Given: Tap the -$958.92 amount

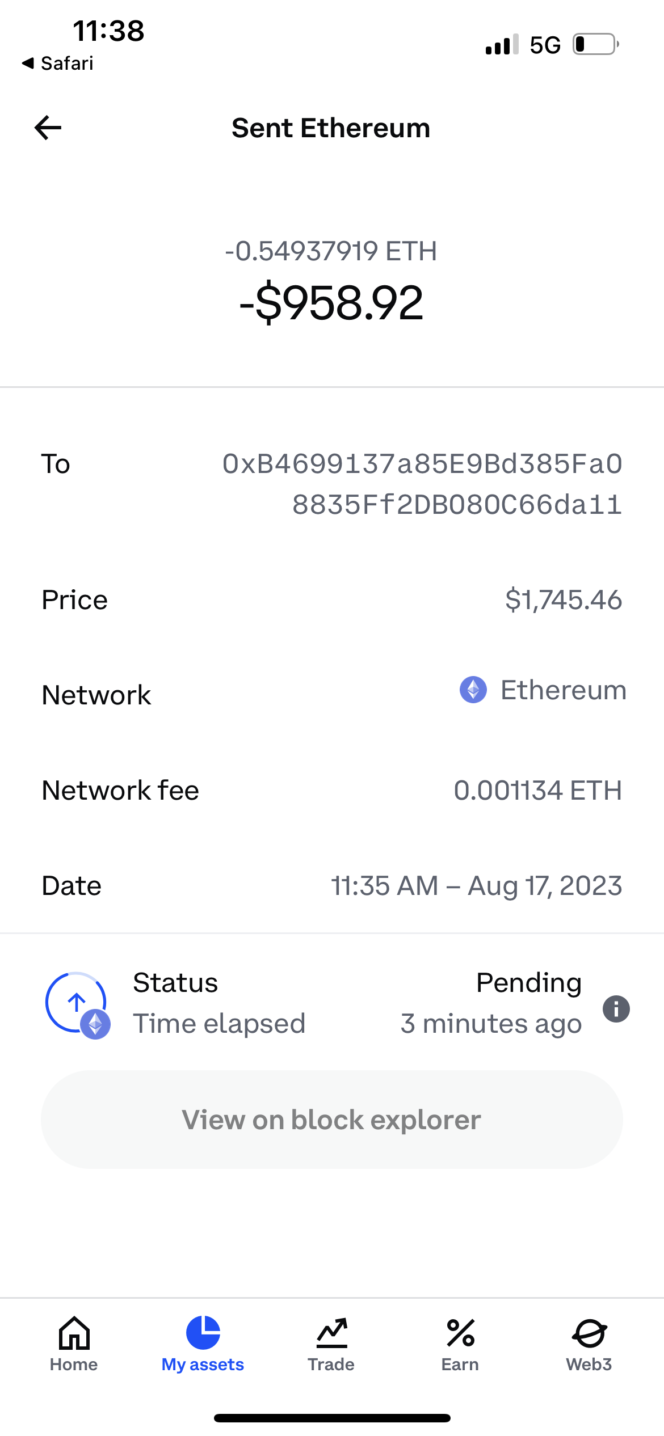Looking at the screenshot, I should [331, 303].
